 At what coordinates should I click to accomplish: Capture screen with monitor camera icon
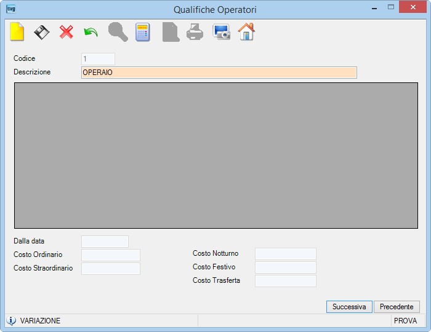[x=221, y=32]
